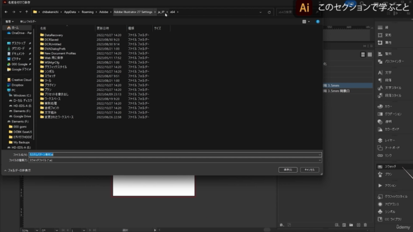
Task: Open the view options dropdown in dialog
Action: pyautogui.click(x=308, y=21)
